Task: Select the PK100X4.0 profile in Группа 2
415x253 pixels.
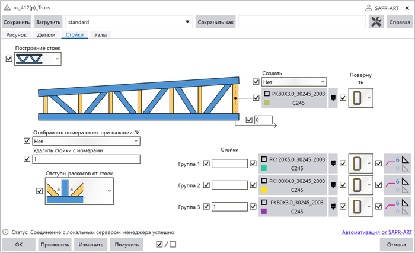Action: 294,185
